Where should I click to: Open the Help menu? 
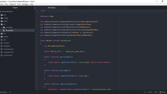(31, 4)
